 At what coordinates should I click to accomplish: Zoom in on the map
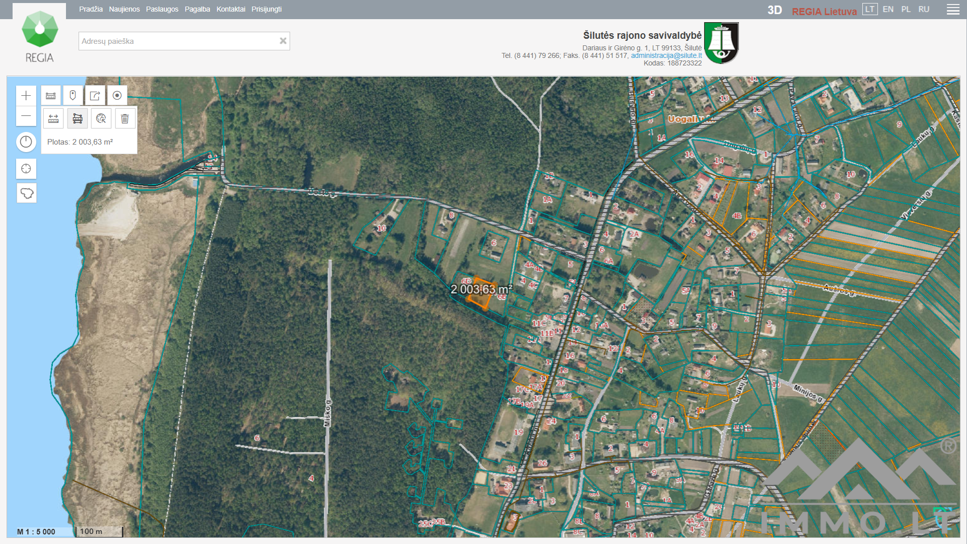pyautogui.click(x=26, y=96)
